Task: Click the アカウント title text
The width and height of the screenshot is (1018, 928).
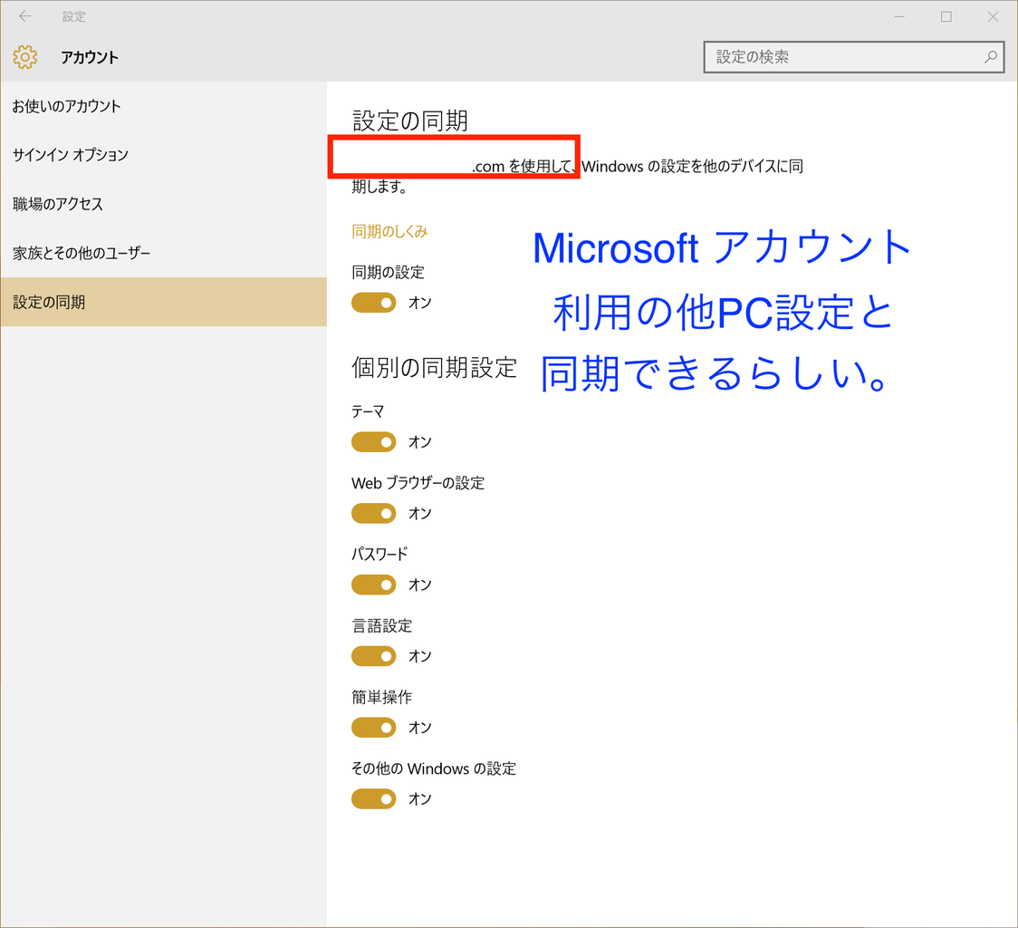Action: pos(90,57)
